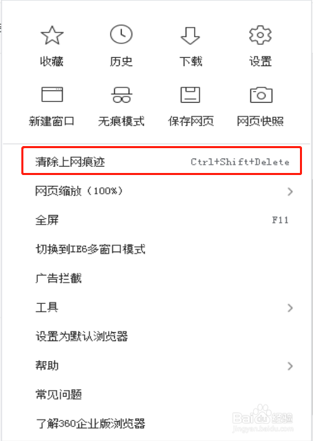Image resolution: width=313 pixels, height=441 pixels.
Task: Enable 无痕模式 incognito icon
Action: [x=121, y=94]
